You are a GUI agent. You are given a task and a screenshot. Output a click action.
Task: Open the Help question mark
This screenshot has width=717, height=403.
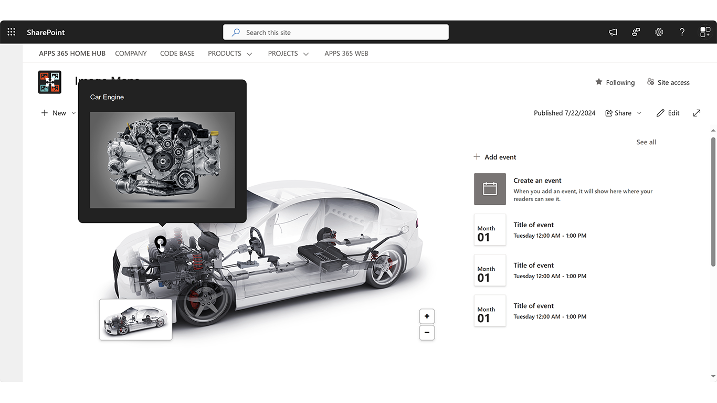point(682,32)
